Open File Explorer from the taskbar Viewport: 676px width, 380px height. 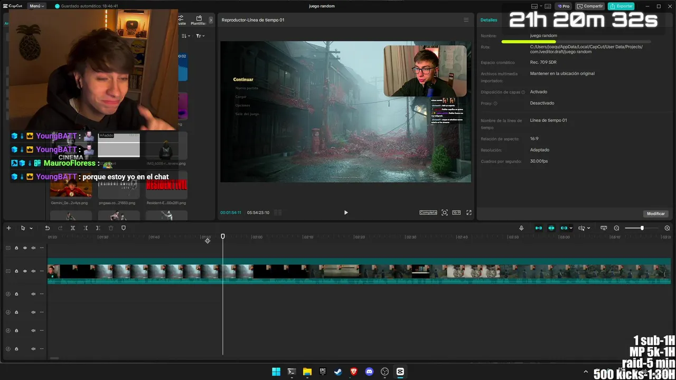tap(307, 372)
